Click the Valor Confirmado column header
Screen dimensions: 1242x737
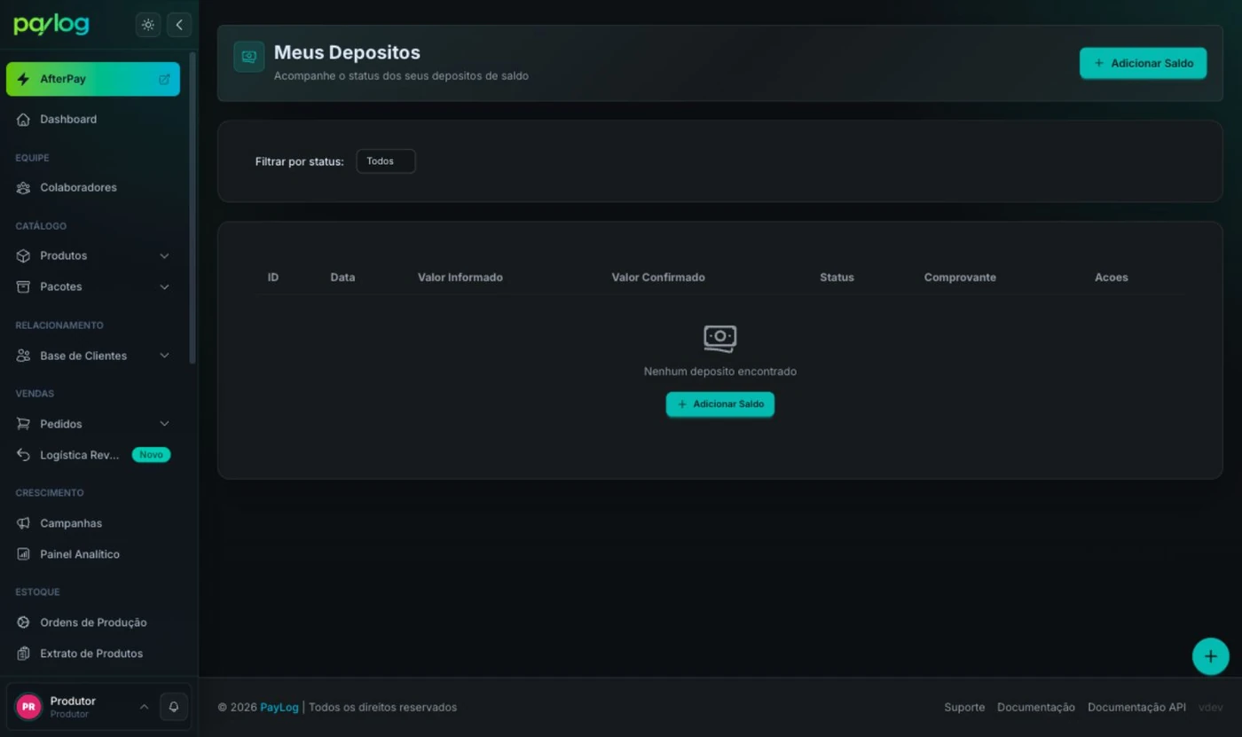(x=658, y=278)
